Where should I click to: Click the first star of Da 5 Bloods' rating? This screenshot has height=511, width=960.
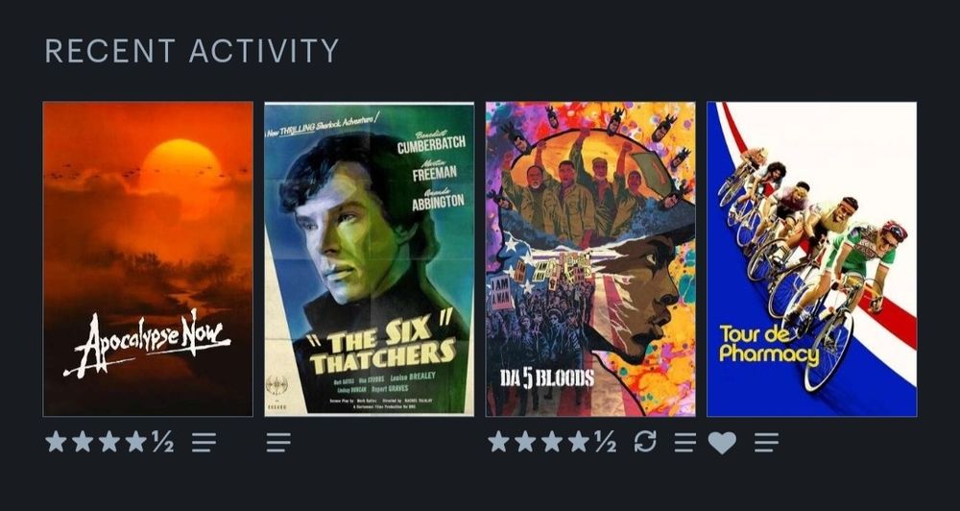coord(498,441)
